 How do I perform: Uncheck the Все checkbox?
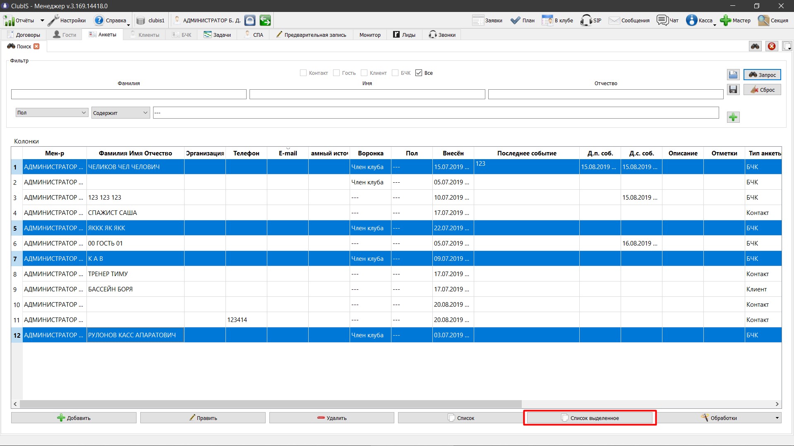[419, 73]
